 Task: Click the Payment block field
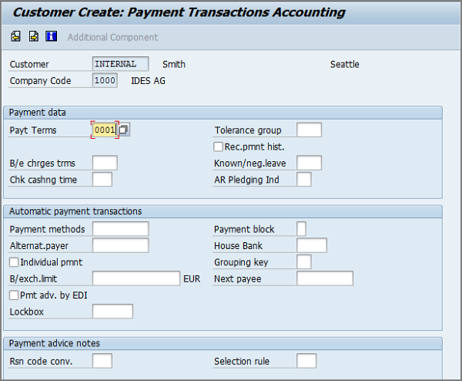(x=301, y=229)
